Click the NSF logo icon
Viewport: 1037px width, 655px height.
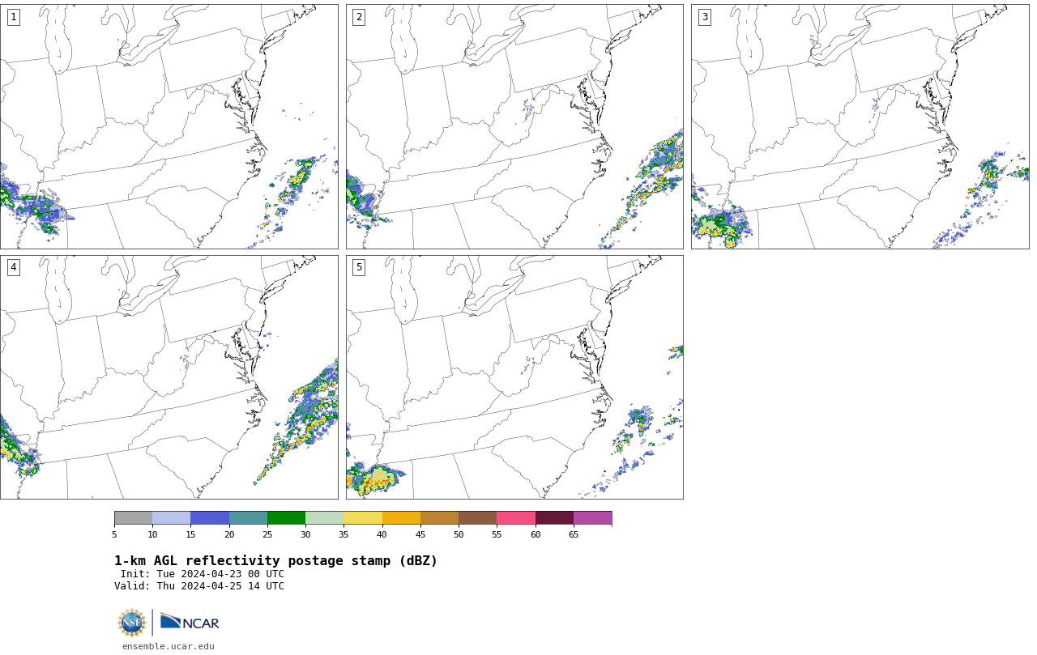132,623
